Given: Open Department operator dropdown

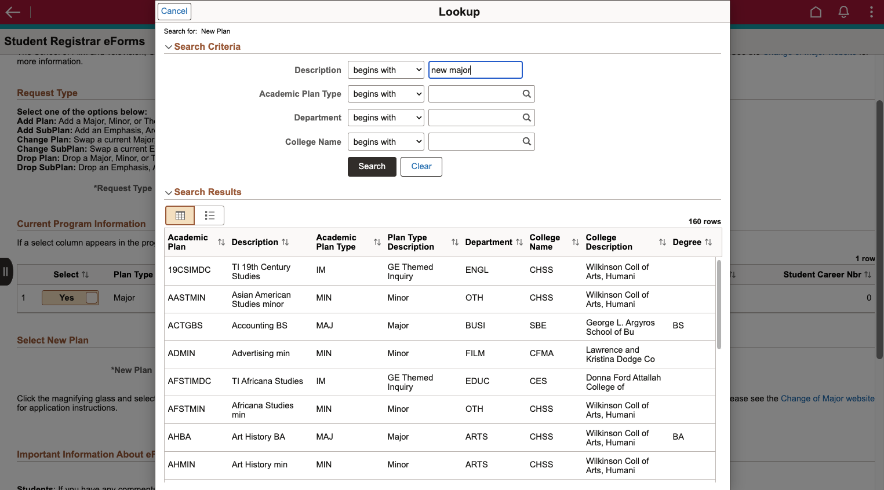Looking at the screenshot, I should [386, 118].
